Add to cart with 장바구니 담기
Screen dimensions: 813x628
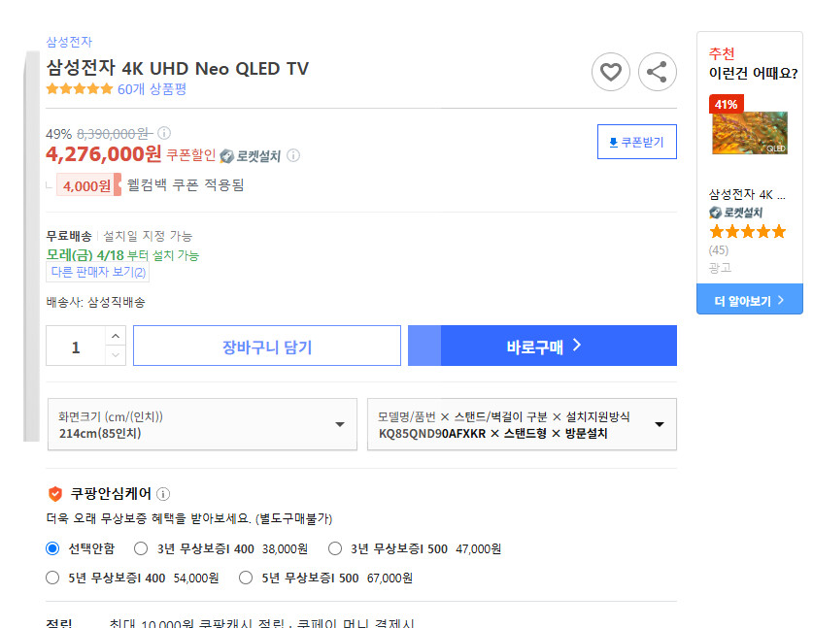pos(267,346)
